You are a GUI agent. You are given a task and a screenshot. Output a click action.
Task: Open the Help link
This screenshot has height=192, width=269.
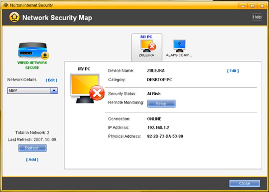click(257, 17)
